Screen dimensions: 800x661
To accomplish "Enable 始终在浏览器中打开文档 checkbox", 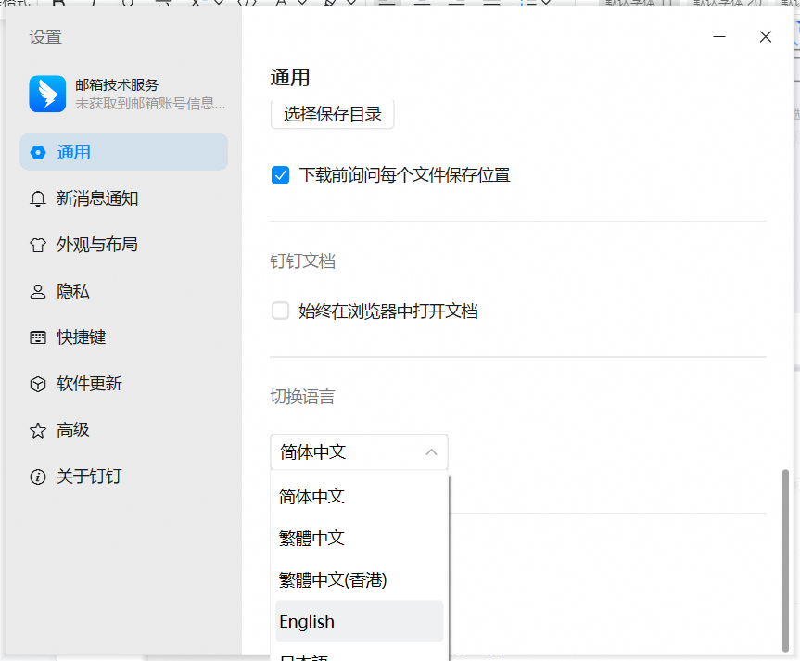I will pyautogui.click(x=281, y=311).
